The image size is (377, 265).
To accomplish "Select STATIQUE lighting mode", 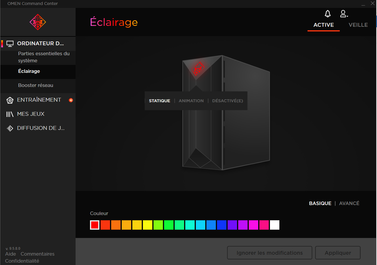I will [160, 101].
